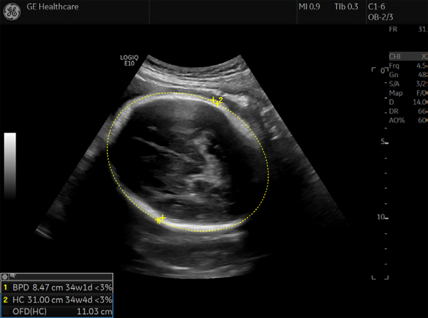Click the FR 31 frame rate readout
428x318 pixels.
pyautogui.click(x=407, y=29)
